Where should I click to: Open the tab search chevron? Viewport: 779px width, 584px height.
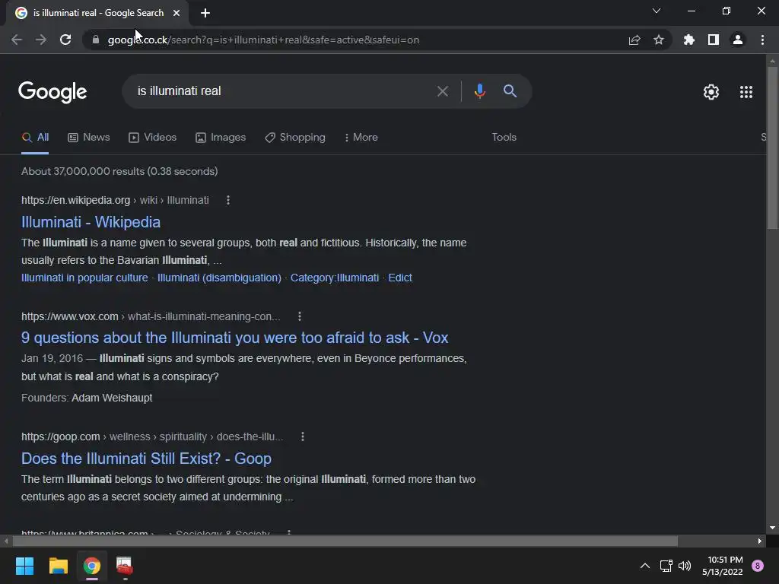(x=657, y=11)
